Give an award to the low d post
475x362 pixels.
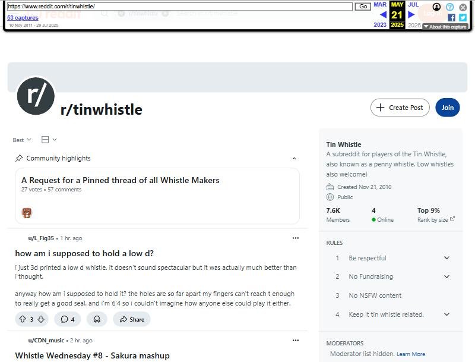coord(97,319)
